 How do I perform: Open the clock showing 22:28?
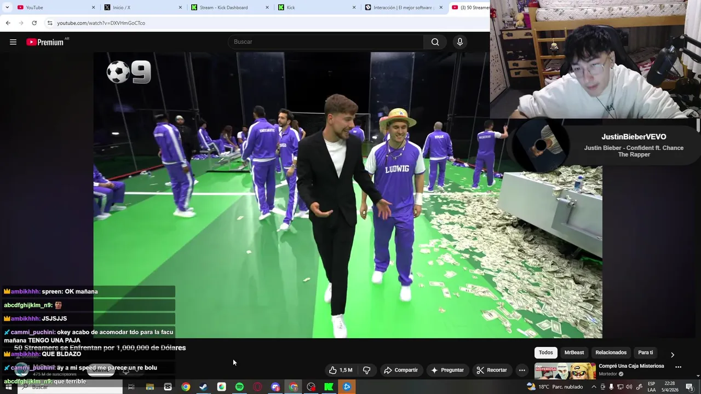click(x=669, y=387)
